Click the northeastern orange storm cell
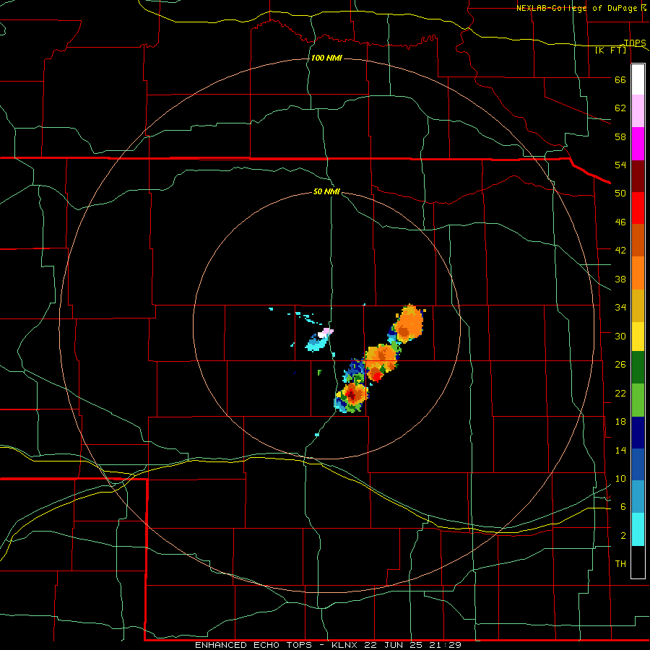Screen dimensions: 650x650 pos(408,324)
